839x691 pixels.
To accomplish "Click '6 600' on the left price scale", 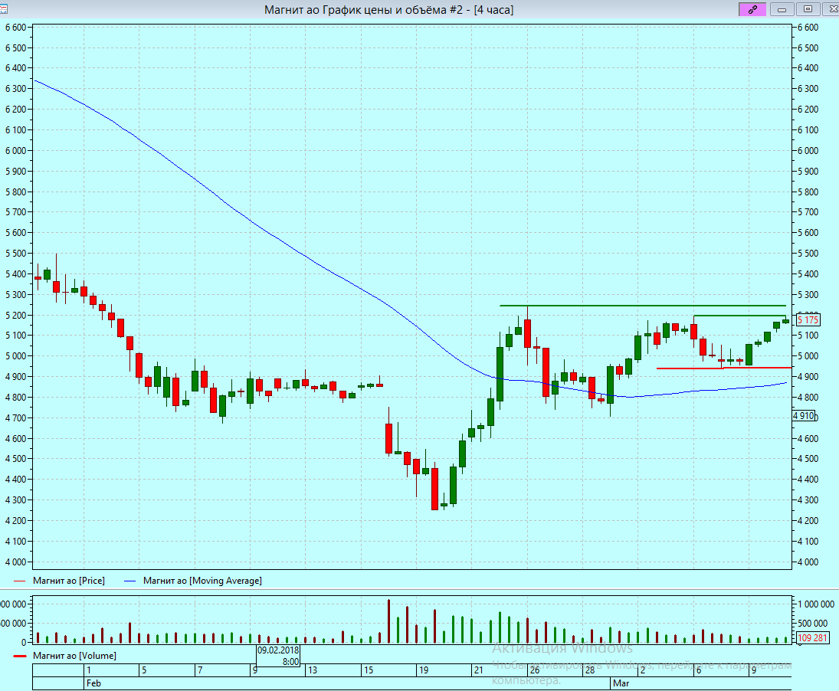I will click(15, 28).
